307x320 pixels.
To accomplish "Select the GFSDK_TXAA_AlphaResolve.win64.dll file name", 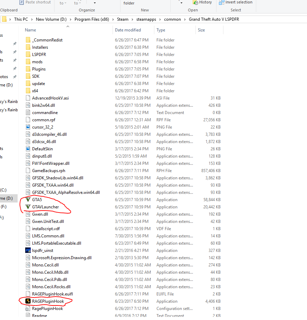I will tap(66, 192).
